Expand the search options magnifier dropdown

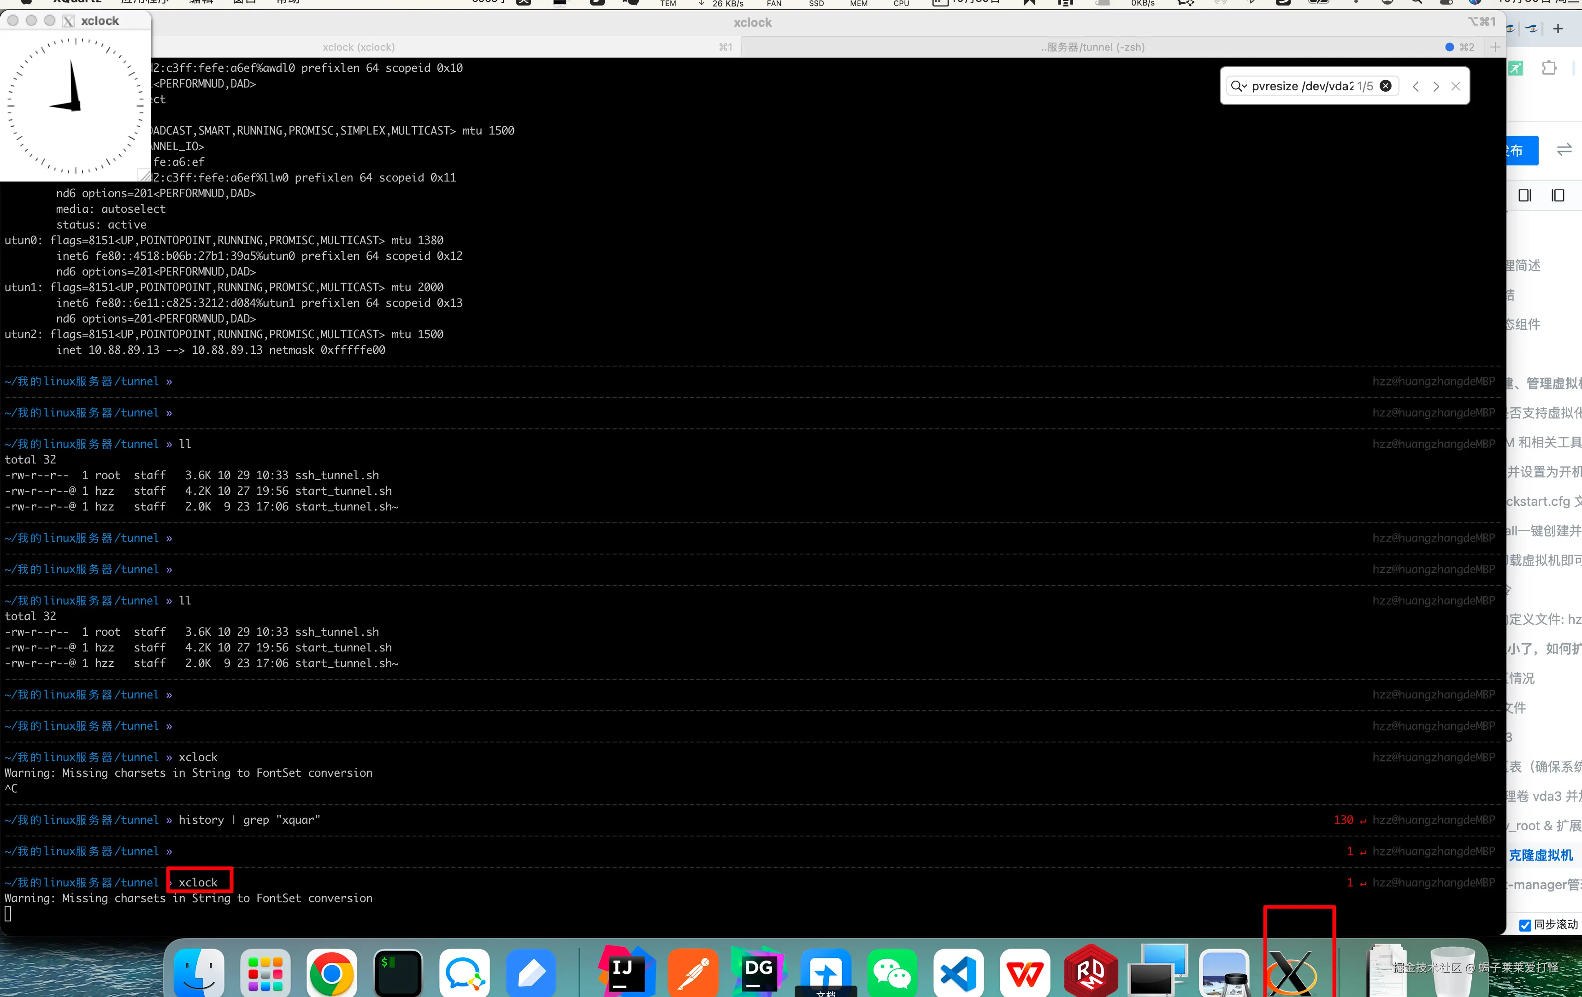[x=1239, y=86]
